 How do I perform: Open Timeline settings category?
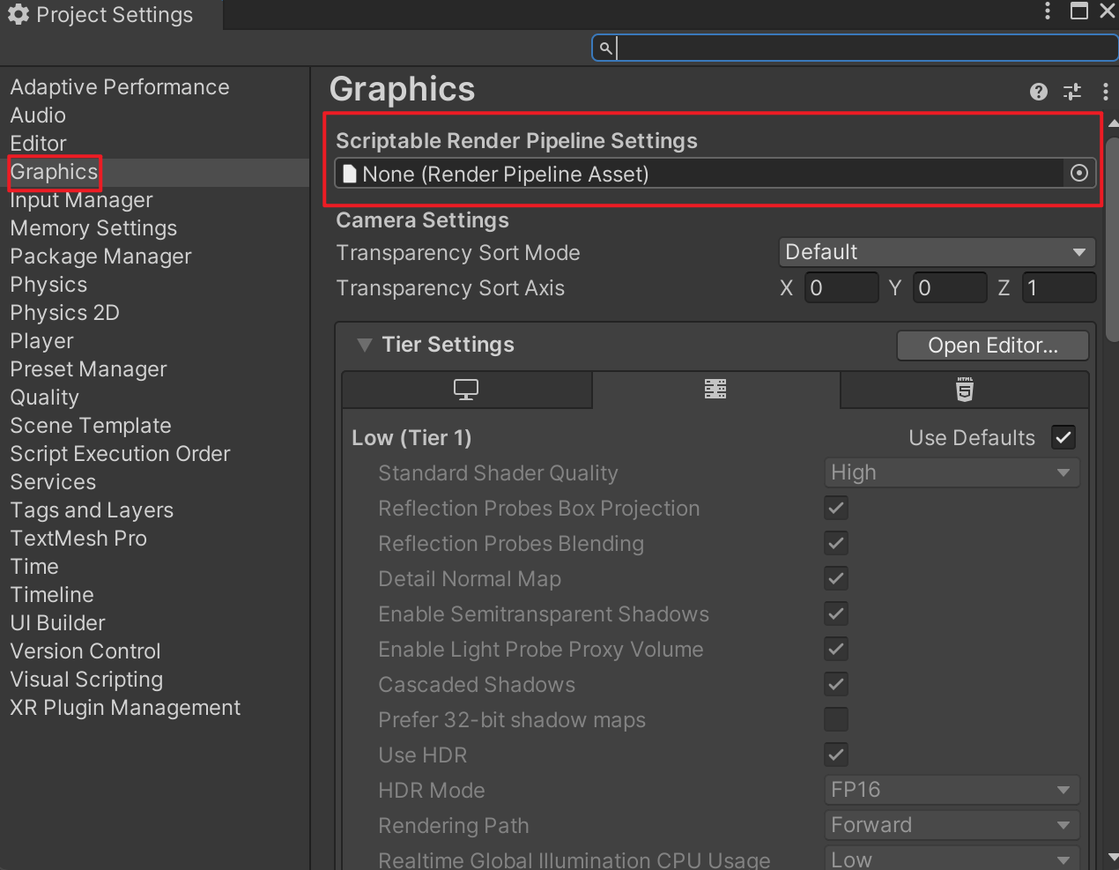[52, 595]
